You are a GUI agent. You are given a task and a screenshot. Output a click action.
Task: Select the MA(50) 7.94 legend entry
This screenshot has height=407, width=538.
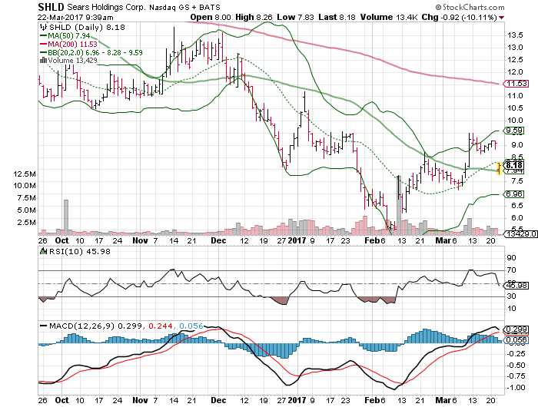coord(65,35)
